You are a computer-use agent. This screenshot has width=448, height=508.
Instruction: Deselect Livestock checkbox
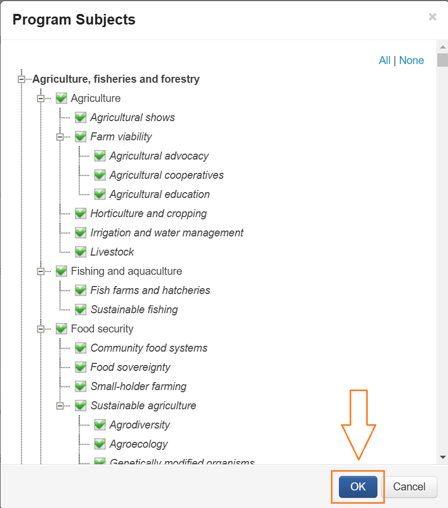tap(81, 252)
